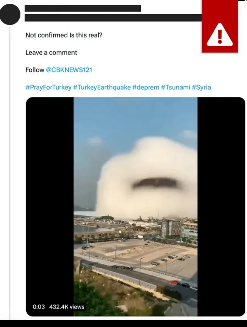Open the #Tsunami hashtag link
This screenshot has width=247, height=327.
click(175, 87)
